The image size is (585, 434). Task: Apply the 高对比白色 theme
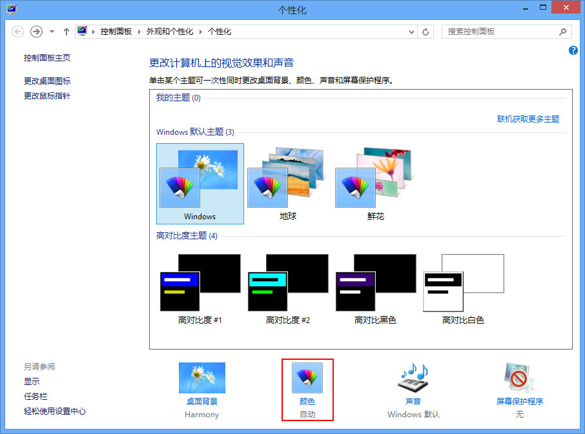click(463, 288)
